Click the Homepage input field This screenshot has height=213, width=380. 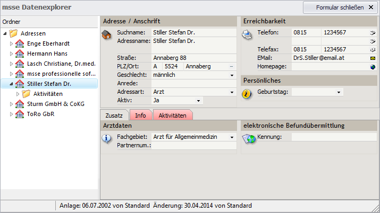pos(331,66)
